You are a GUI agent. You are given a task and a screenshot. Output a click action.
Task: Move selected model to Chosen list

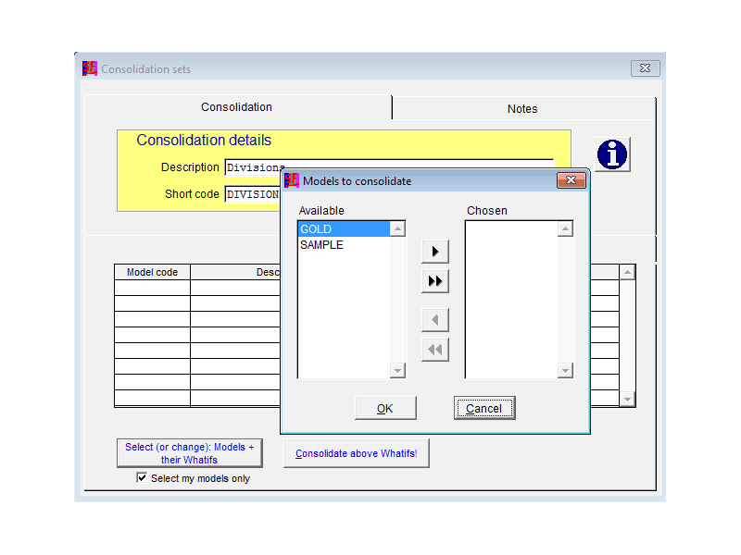(x=434, y=252)
